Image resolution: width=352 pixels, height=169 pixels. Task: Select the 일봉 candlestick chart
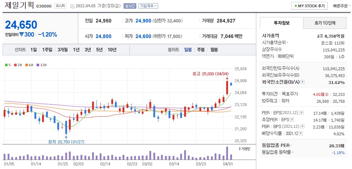pos(188,50)
